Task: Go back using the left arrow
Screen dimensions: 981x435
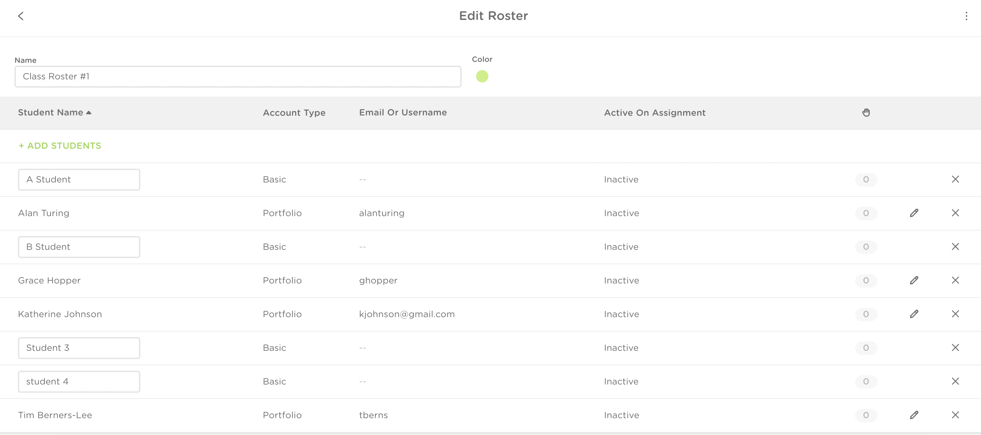Action: click(21, 16)
